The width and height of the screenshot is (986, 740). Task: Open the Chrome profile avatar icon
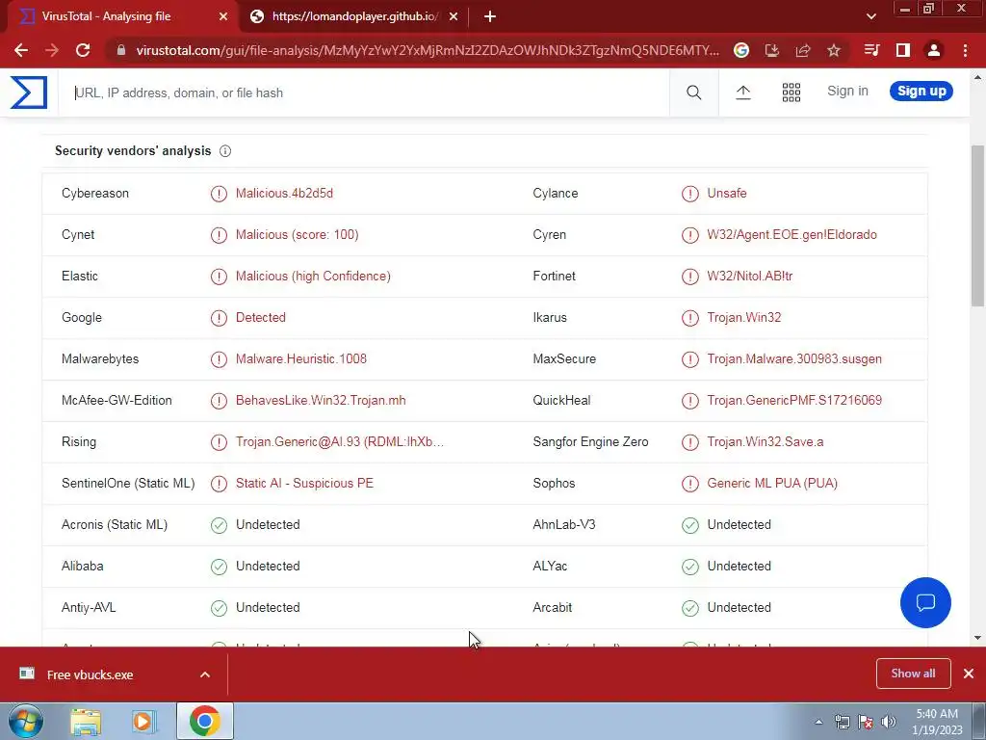pyautogui.click(x=934, y=50)
